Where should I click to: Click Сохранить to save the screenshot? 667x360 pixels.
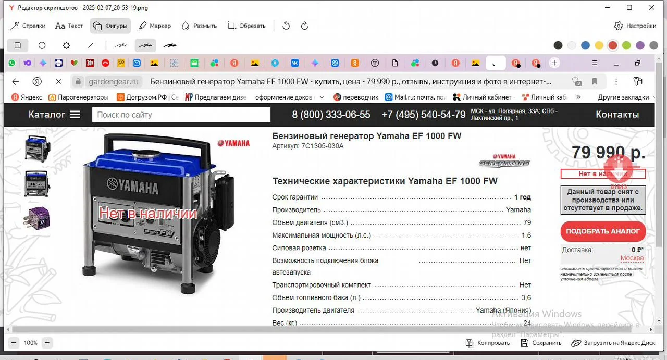(x=541, y=343)
